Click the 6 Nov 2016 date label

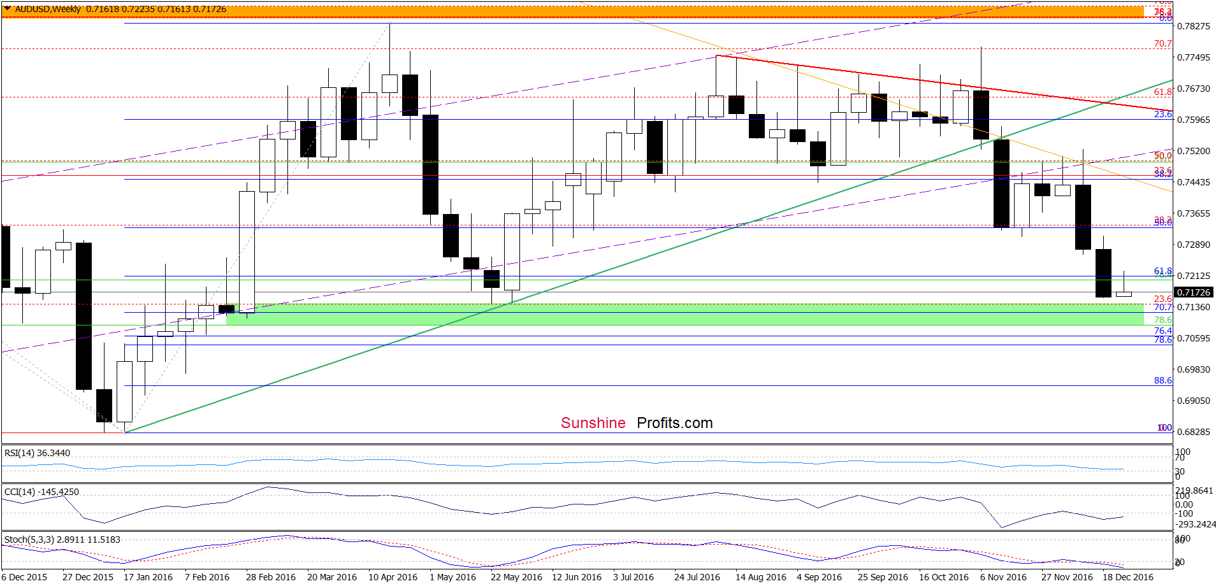[x=1003, y=577]
